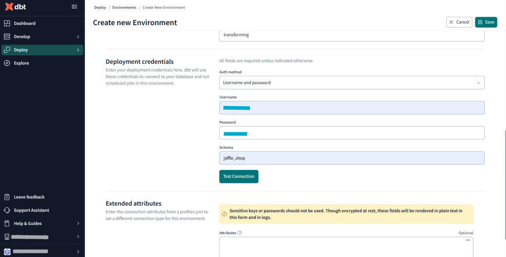Open the Auth method dropdown
The image size is (506, 257).
(x=351, y=83)
